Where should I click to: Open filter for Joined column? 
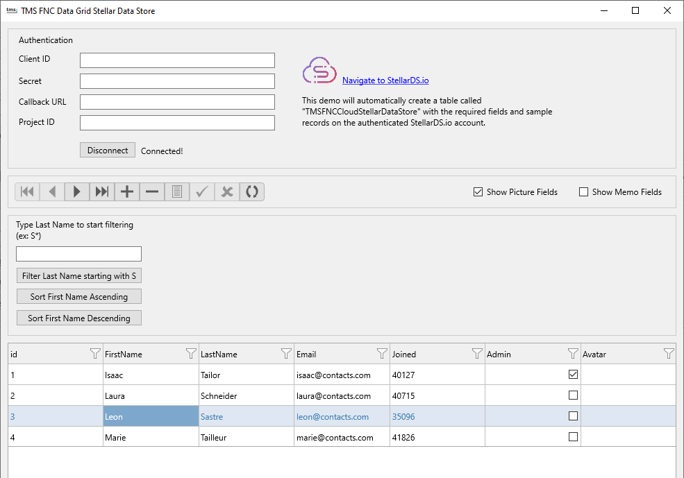click(477, 353)
